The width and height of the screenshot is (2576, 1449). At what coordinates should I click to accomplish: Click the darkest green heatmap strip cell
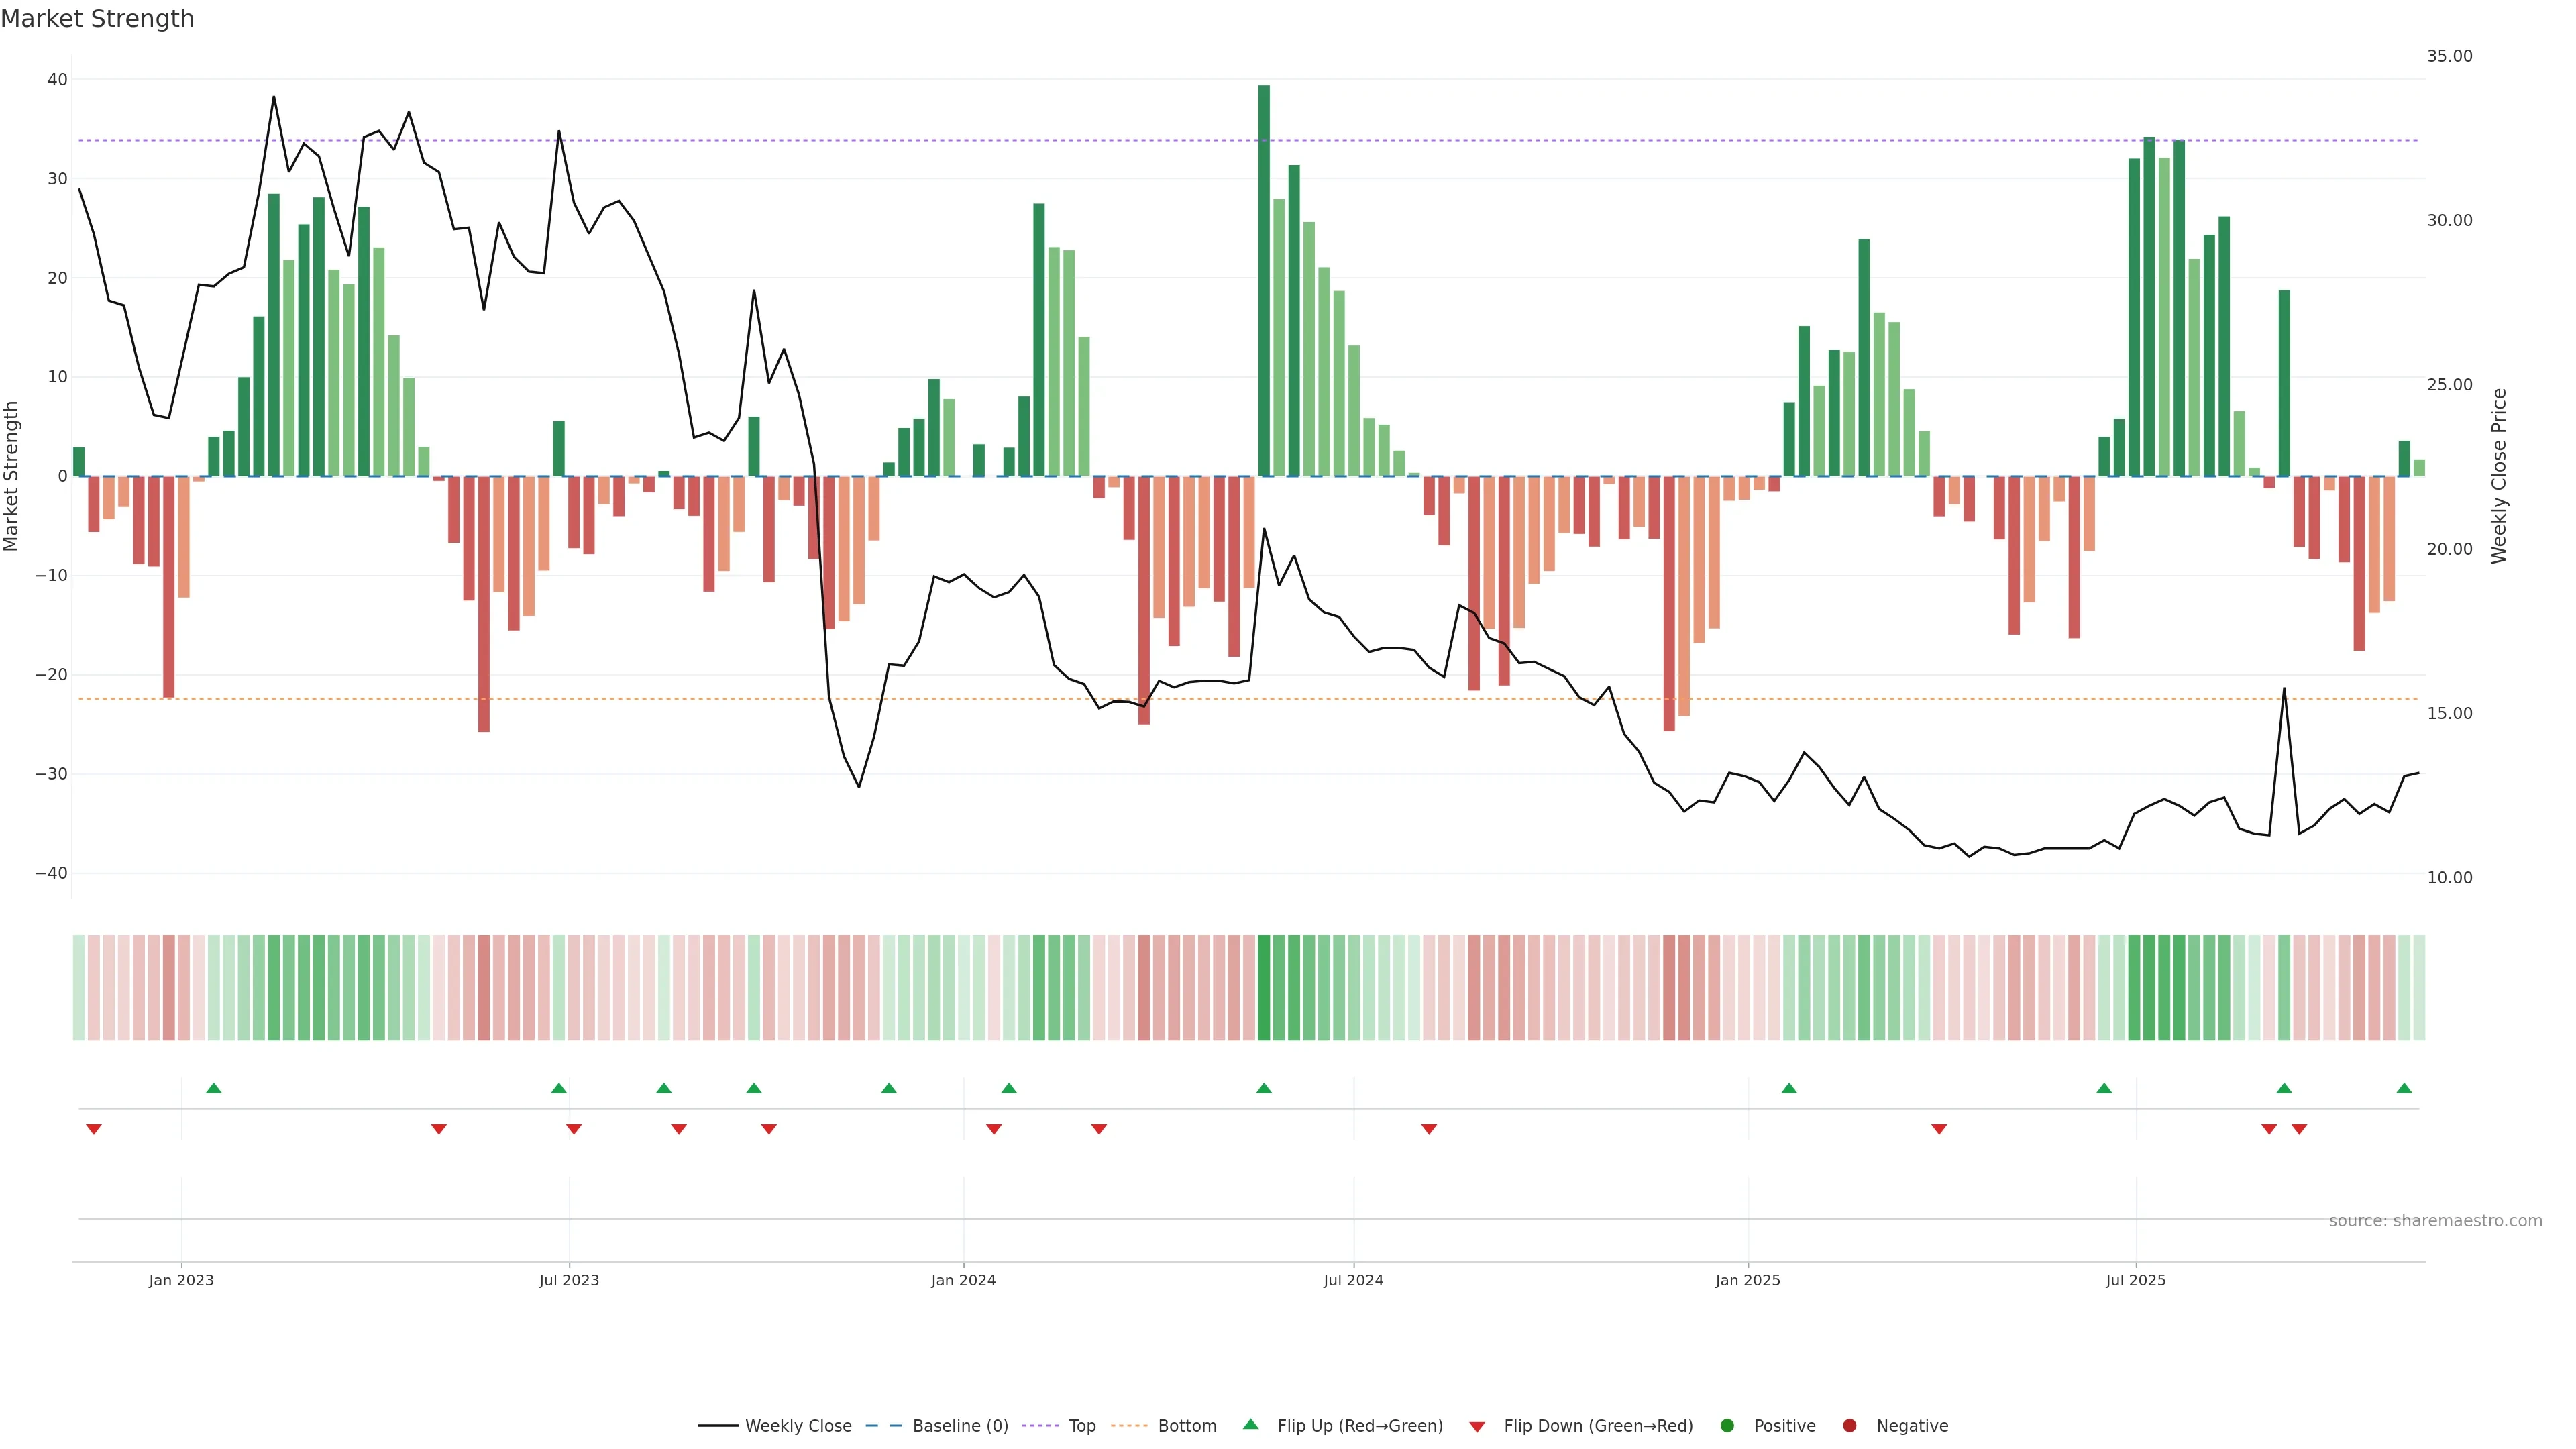point(1264,987)
